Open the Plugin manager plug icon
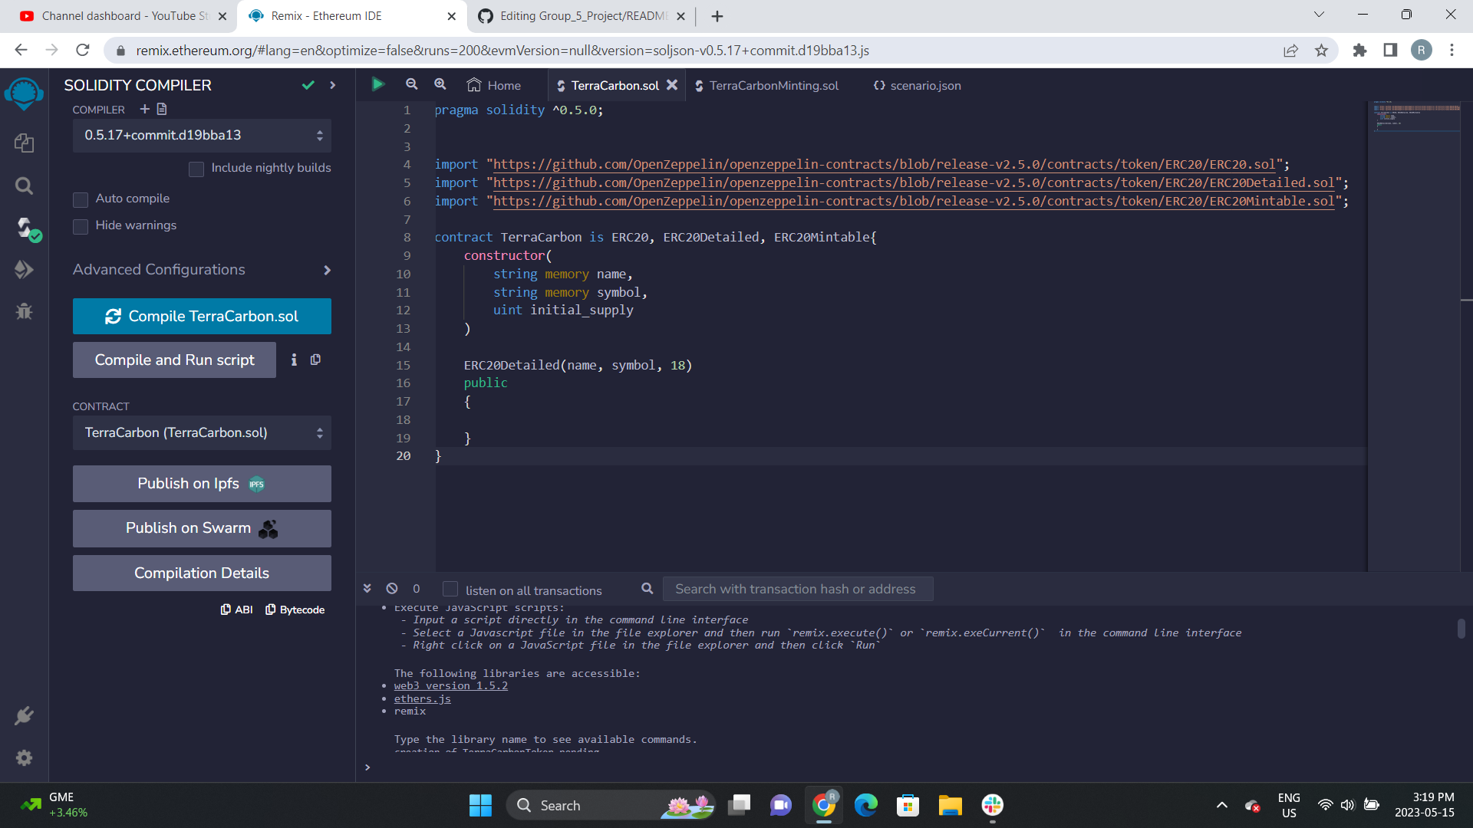 tap(24, 715)
